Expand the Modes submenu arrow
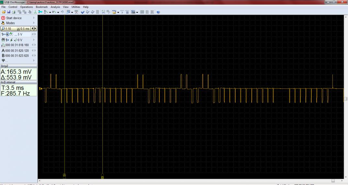 point(33,23)
